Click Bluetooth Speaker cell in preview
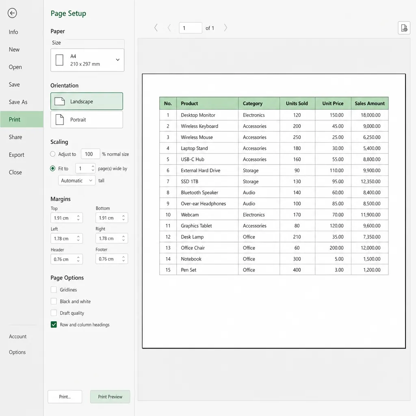Screen dimensions: 416x416 click(x=207, y=193)
